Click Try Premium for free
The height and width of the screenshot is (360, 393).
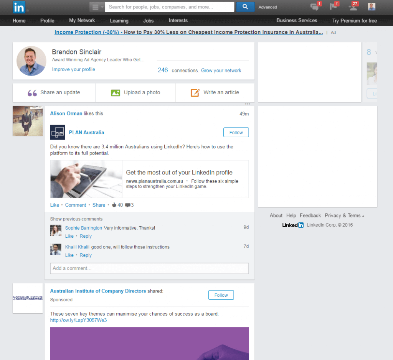(x=354, y=21)
